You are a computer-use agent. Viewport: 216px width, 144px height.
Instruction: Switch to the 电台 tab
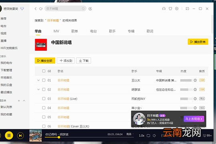pyautogui.click(x=93, y=31)
